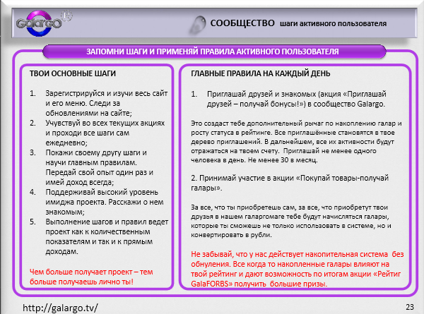424x314 pixels.
Task: Select the subtitle 'шаги активного пользователя'
Action: coord(333,23)
